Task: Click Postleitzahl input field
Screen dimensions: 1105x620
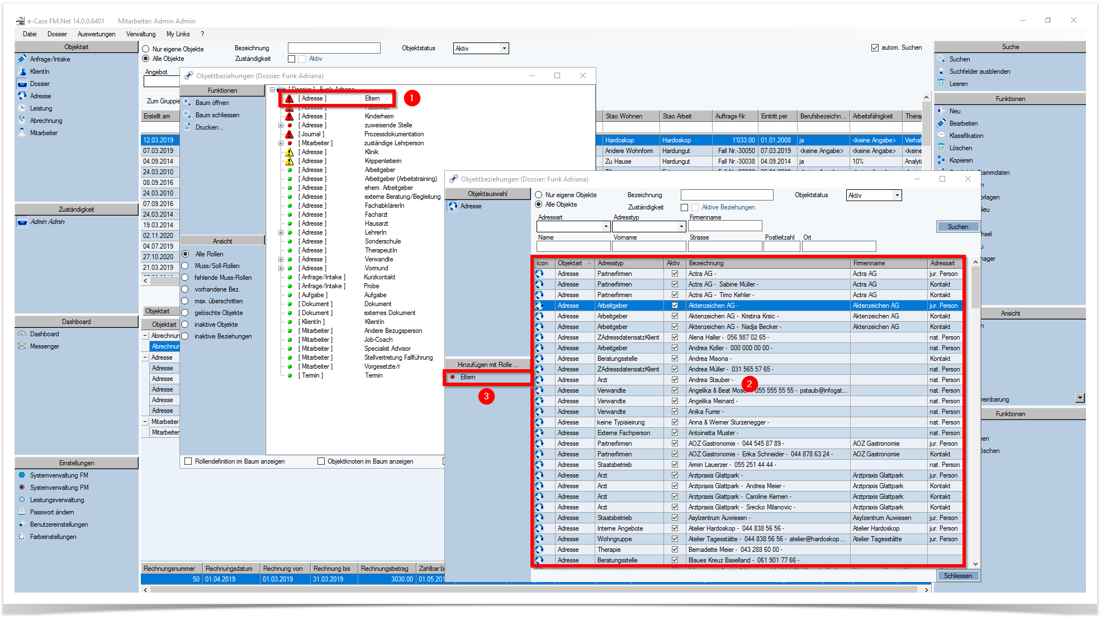Action: pyautogui.click(x=782, y=246)
